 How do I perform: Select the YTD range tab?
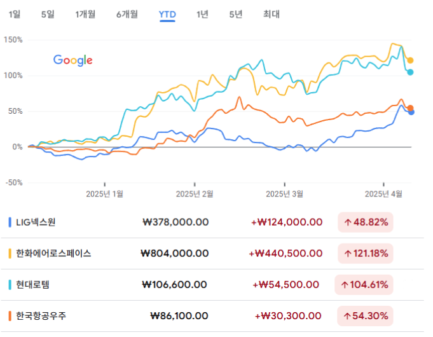(167, 15)
